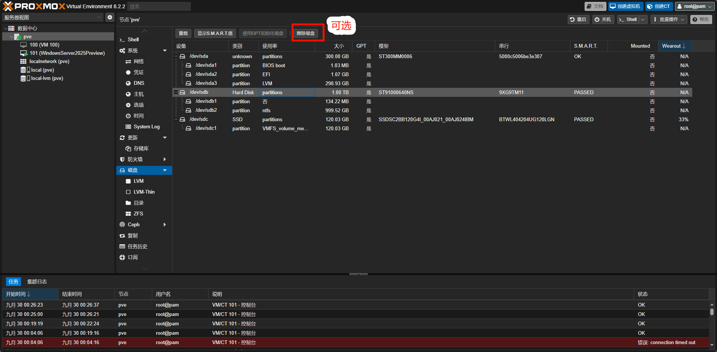
Task: Open the ZFS disk page
Action: tap(138, 214)
